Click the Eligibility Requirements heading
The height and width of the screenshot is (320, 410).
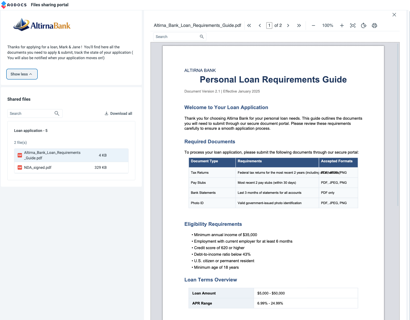(x=213, y=224)
